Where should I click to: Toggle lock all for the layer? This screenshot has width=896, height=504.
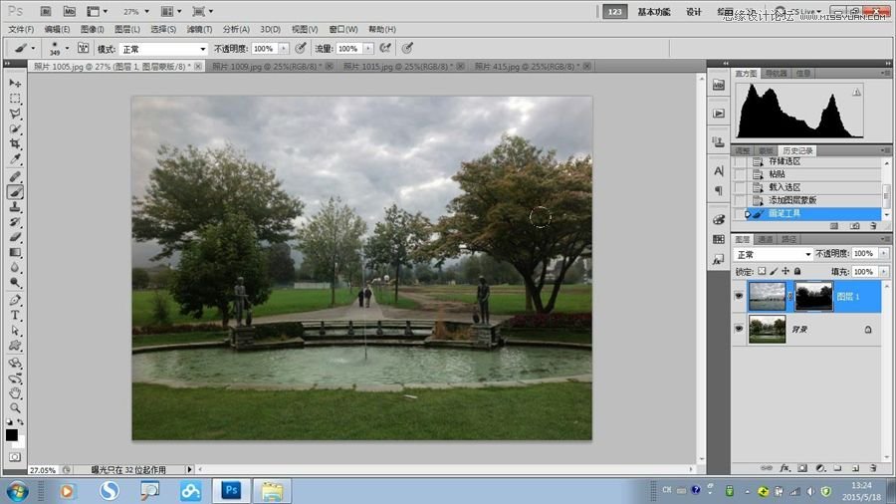[x=797, y=272]
